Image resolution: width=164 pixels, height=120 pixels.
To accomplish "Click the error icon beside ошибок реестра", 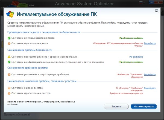I will point(9,88).
